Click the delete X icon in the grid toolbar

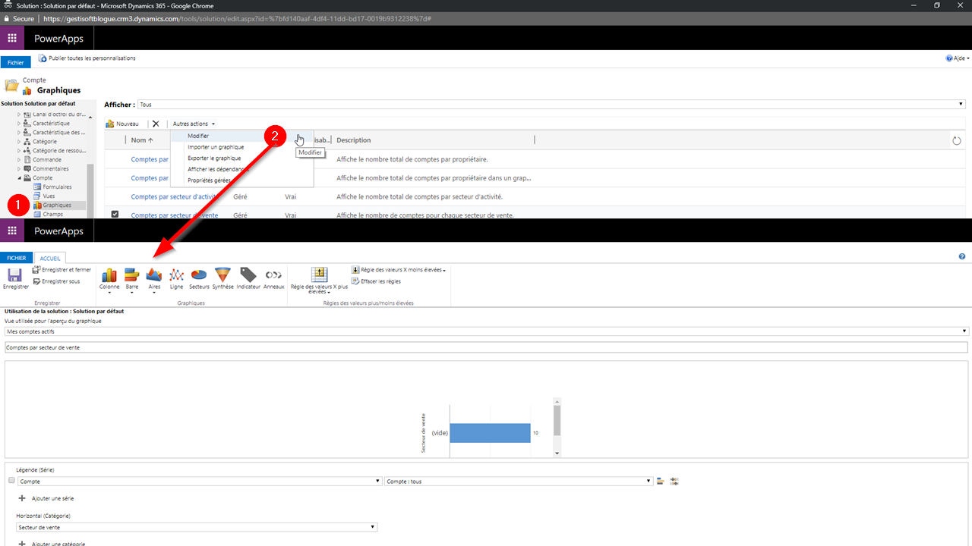tap(156, 124)
